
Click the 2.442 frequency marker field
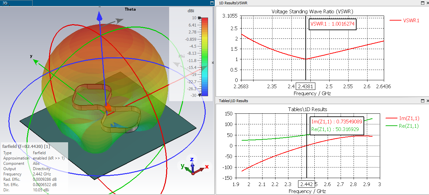(306, 184)
